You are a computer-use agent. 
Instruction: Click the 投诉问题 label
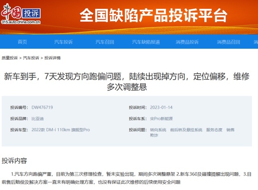tap(138, 130)
